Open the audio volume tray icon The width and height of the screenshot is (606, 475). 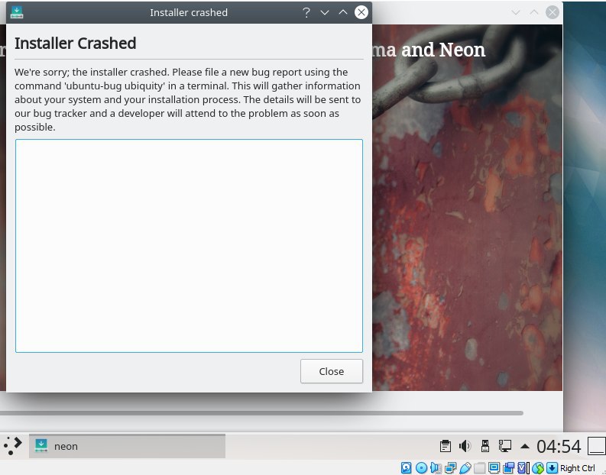465,446
